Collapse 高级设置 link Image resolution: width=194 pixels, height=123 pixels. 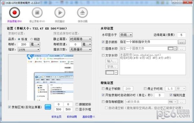point(89,117)
